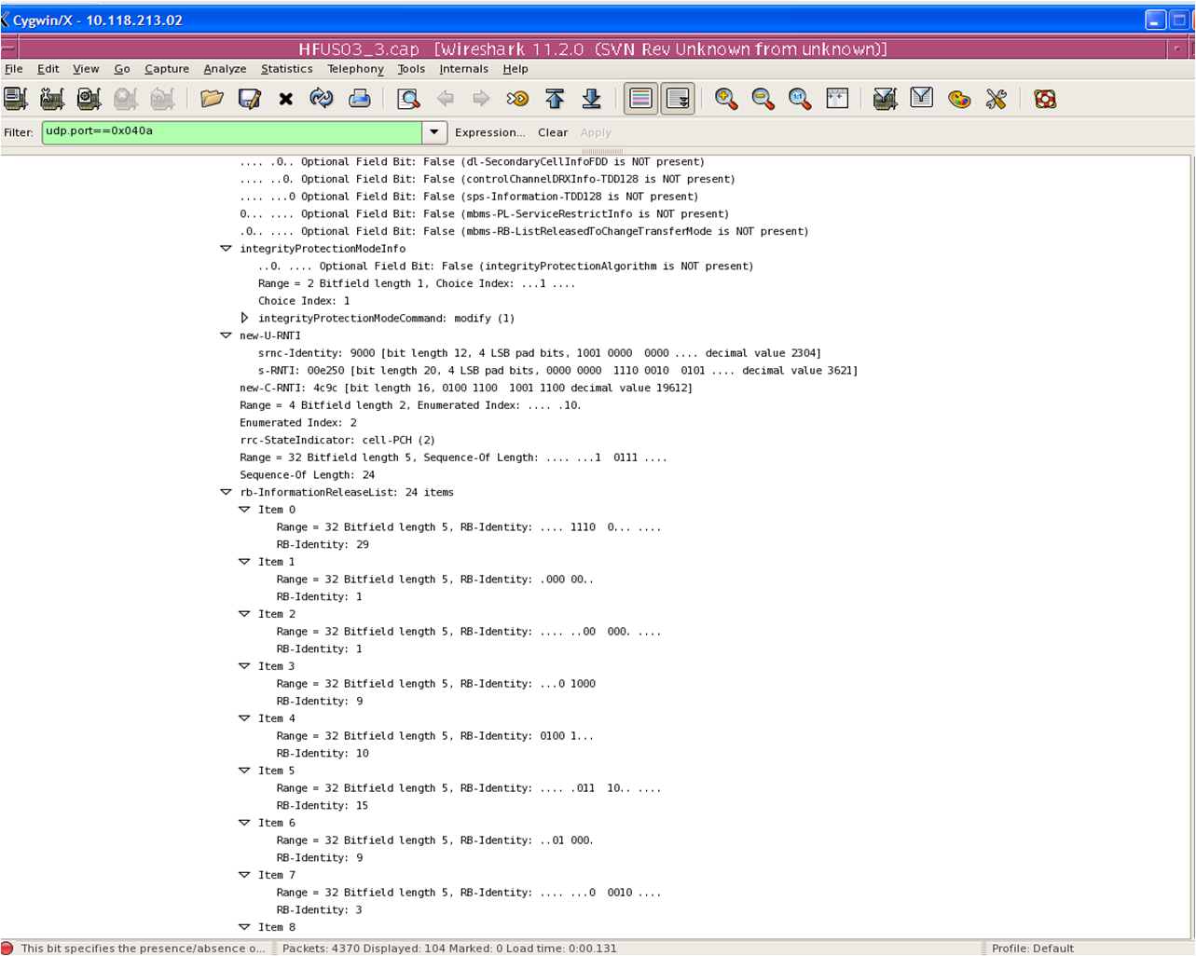Collapse Item 5 in release list
Screen dimensions: 1196x956
pos(244,771)
